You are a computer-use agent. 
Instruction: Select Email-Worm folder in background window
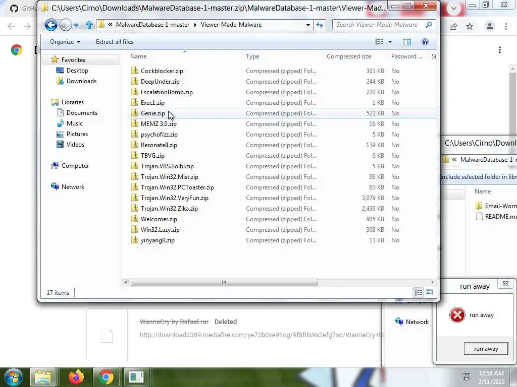[496, 206]
